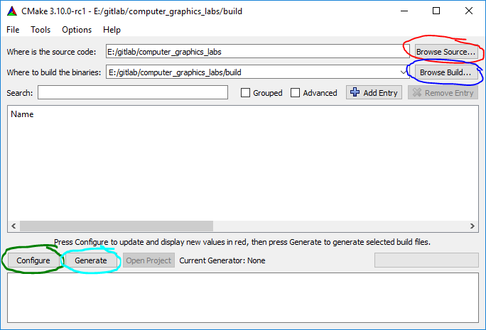The image size is (486, 330).
Task: Click the 'Where to build the binaries:' label
Action: click(x=54, y=72)
